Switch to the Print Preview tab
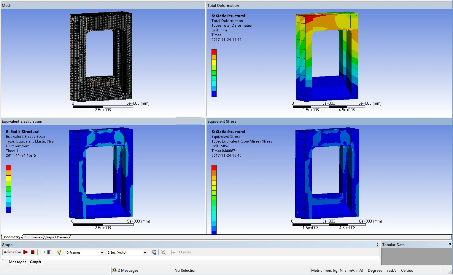The height and width of the screenshot is (275, 453). click(x=33, y=237)
